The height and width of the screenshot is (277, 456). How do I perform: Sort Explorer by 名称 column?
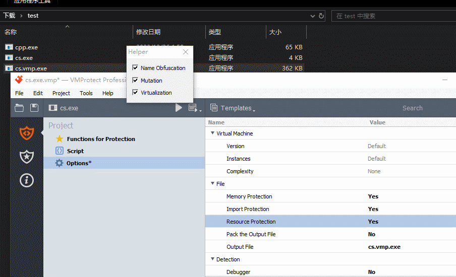pyautogui.click(x=11, y=32)
